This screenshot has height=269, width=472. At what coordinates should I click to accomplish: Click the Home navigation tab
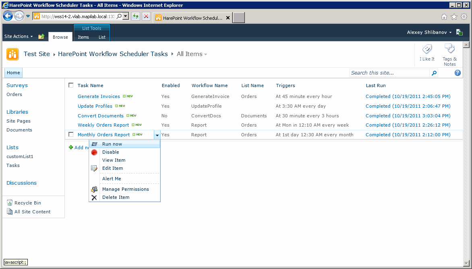coord(13,73)
